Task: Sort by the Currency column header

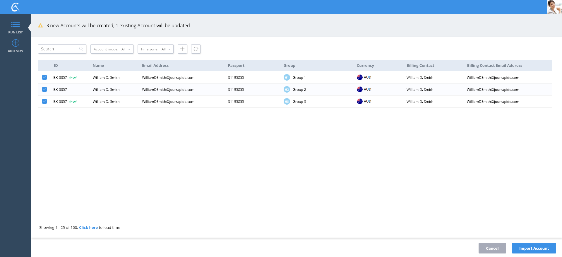Action: point(365,66)
